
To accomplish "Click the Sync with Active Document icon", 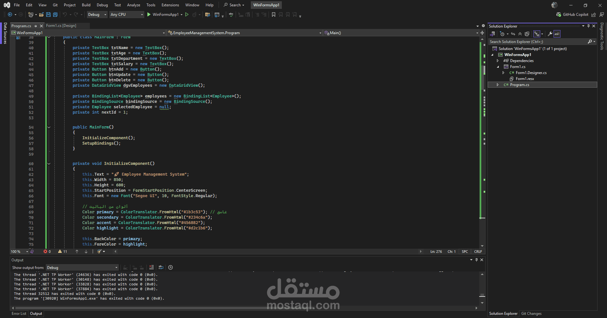I will coord(513,34).
